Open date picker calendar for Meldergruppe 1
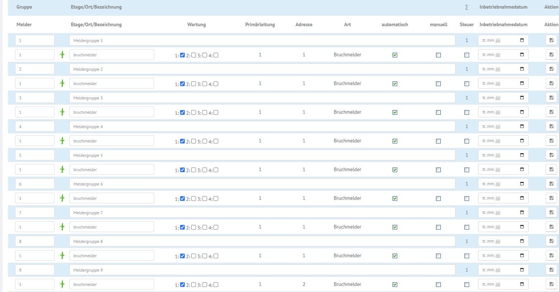This screenshot has width=559, height=292. click(x=522, y=40)
